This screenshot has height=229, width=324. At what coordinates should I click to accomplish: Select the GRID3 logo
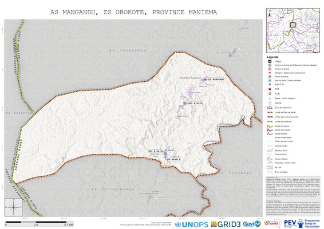coord(226,224)
